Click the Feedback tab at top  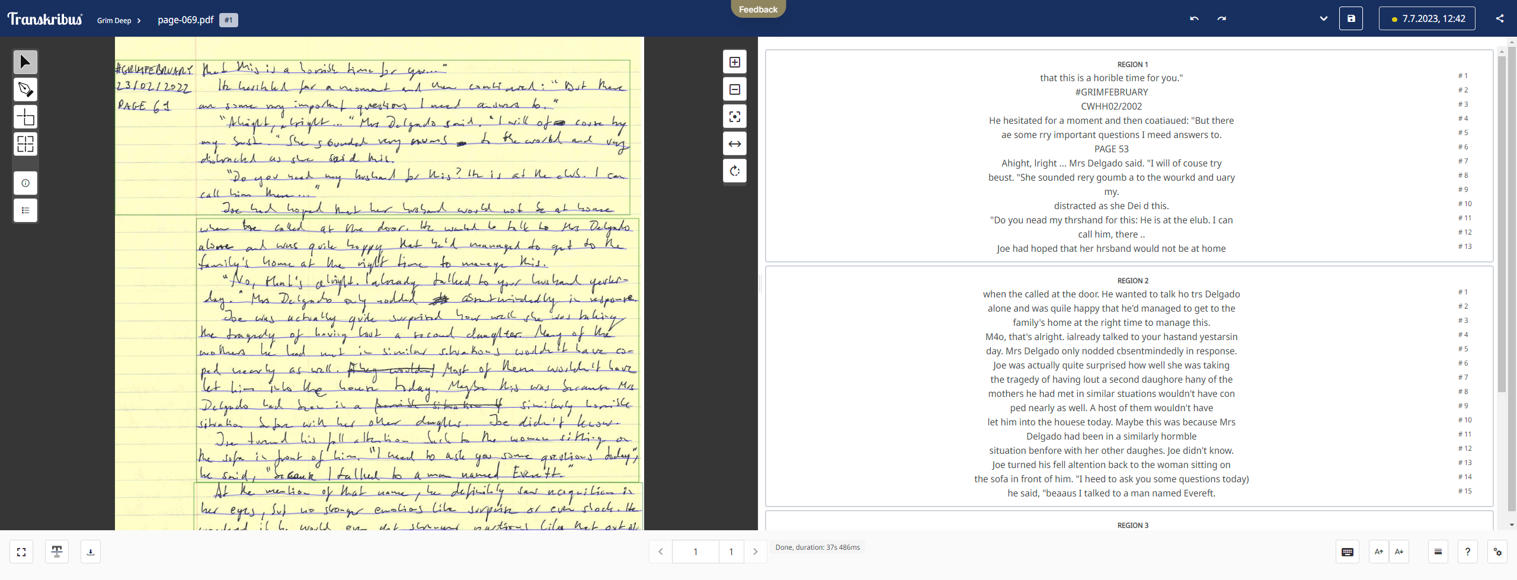point(758,9)
